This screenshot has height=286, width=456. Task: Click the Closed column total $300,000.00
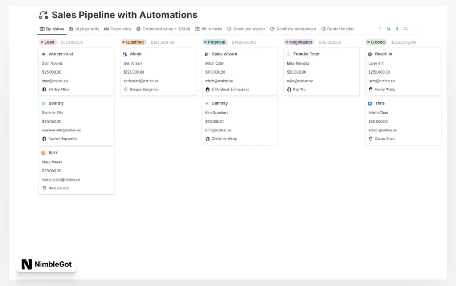404,42
